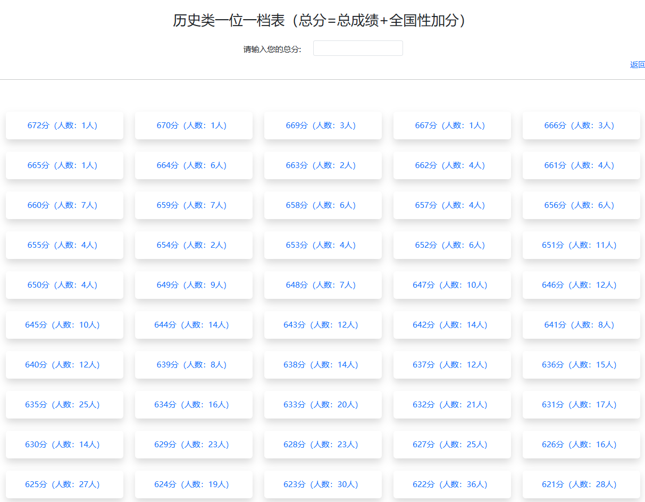Image resolution: width=645 pixels, height=502 pixels.
Task: Open the 635分 (人数: 25人) card
Action: 64,405
